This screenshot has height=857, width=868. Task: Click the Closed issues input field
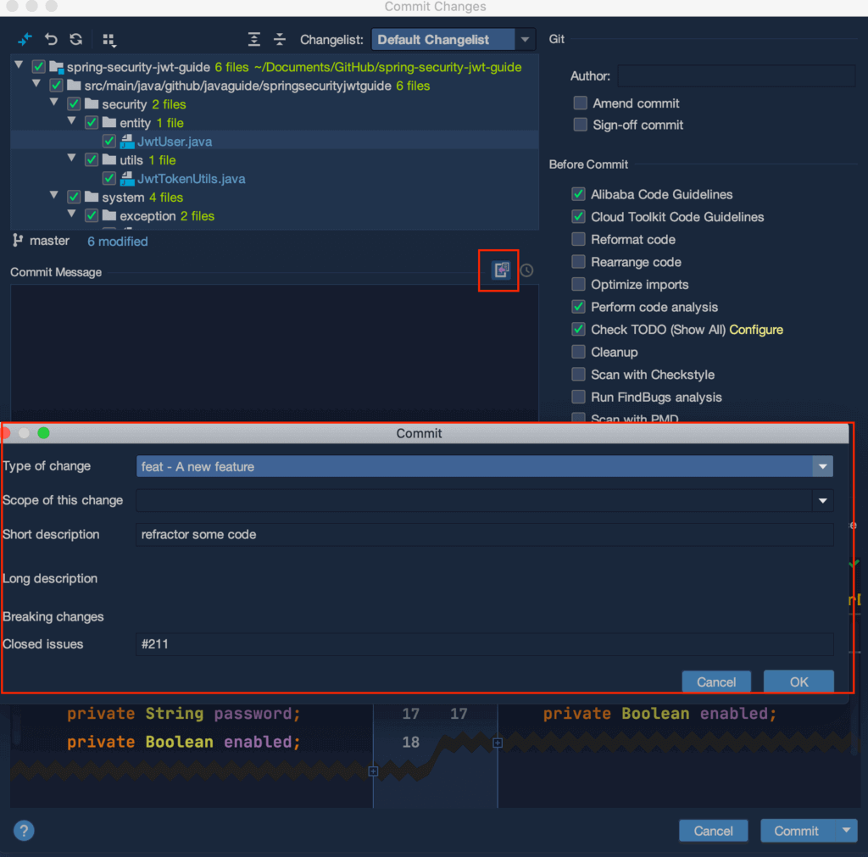(x=483, y=643)
